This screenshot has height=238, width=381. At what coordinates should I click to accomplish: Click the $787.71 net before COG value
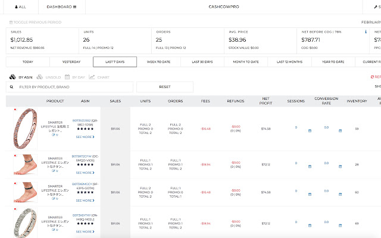pos(311,40)
